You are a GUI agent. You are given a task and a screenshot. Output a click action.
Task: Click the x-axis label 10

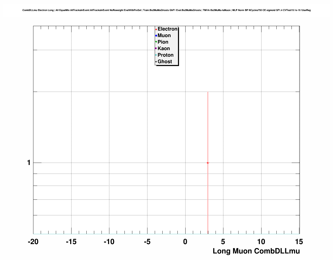(261, 242)
